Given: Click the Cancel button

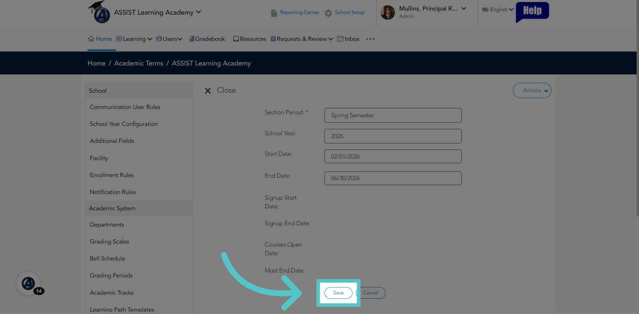Looking at the screenshot, I should (x=370, y=293).
